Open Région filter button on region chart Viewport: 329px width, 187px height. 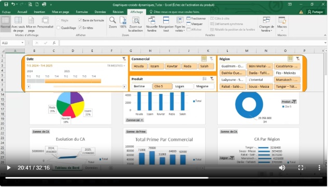pyautogui.click(x=227, y=158)
